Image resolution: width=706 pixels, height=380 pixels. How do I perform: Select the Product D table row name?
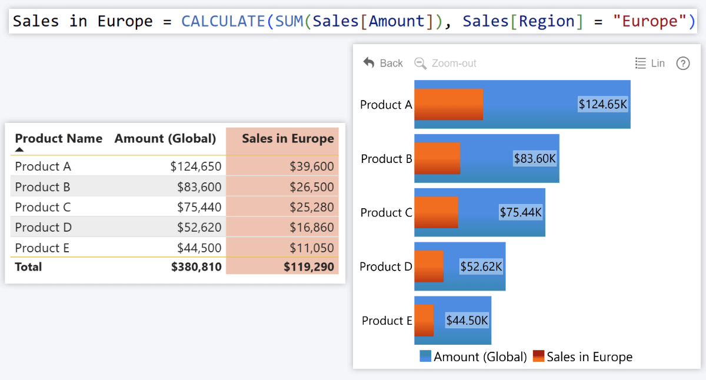[44, 227]
